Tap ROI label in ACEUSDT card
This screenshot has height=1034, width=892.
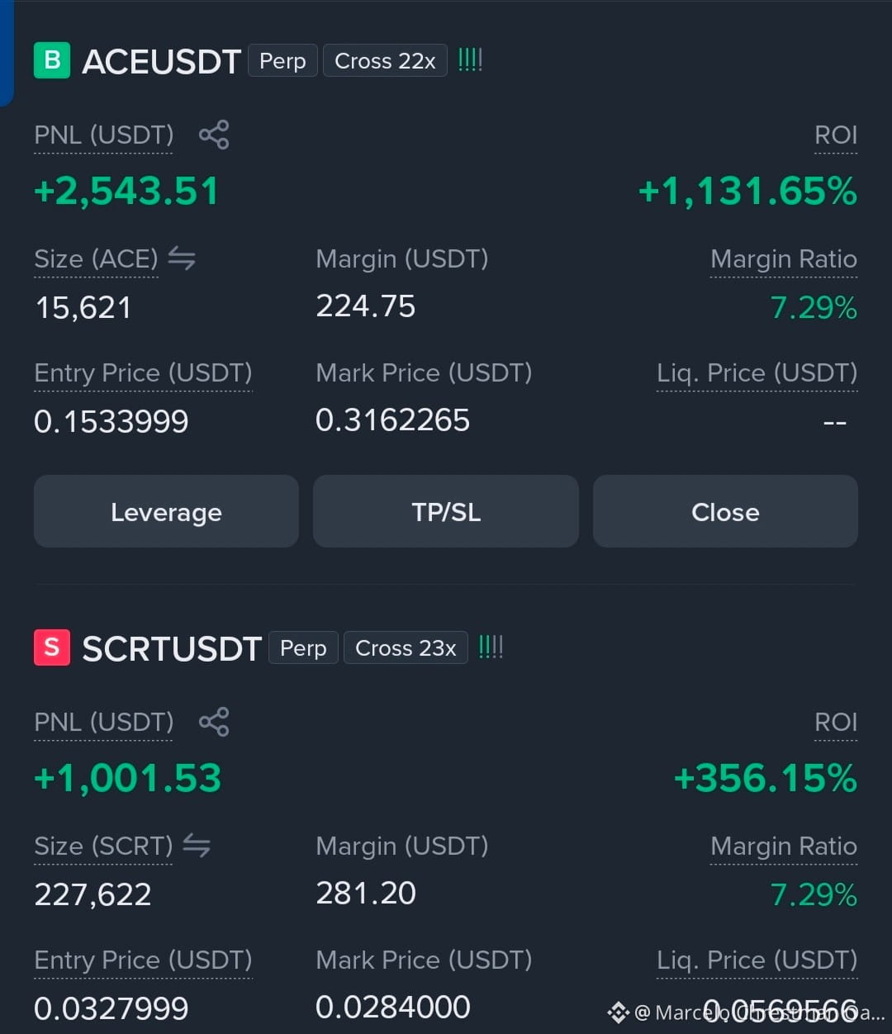pos(836,135)
